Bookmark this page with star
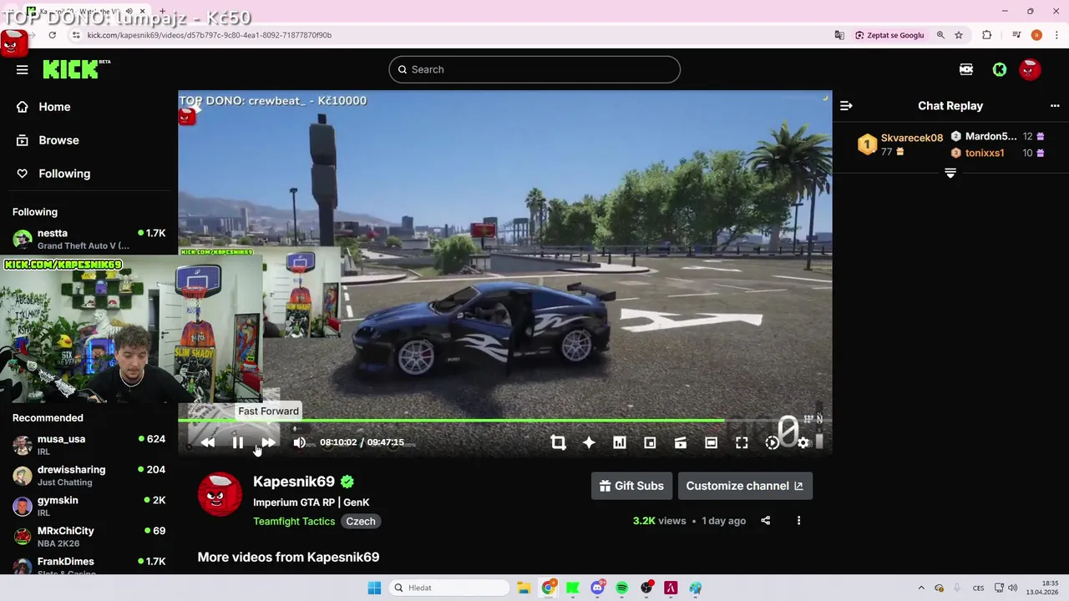This screenshot has height=601, width=1069. pos(959,35)
